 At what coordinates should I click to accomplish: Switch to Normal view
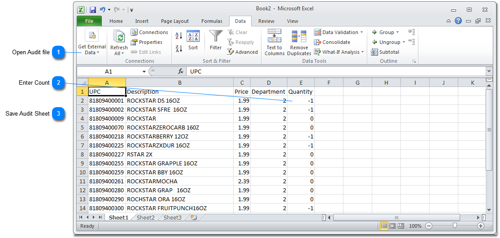[384, 226]
